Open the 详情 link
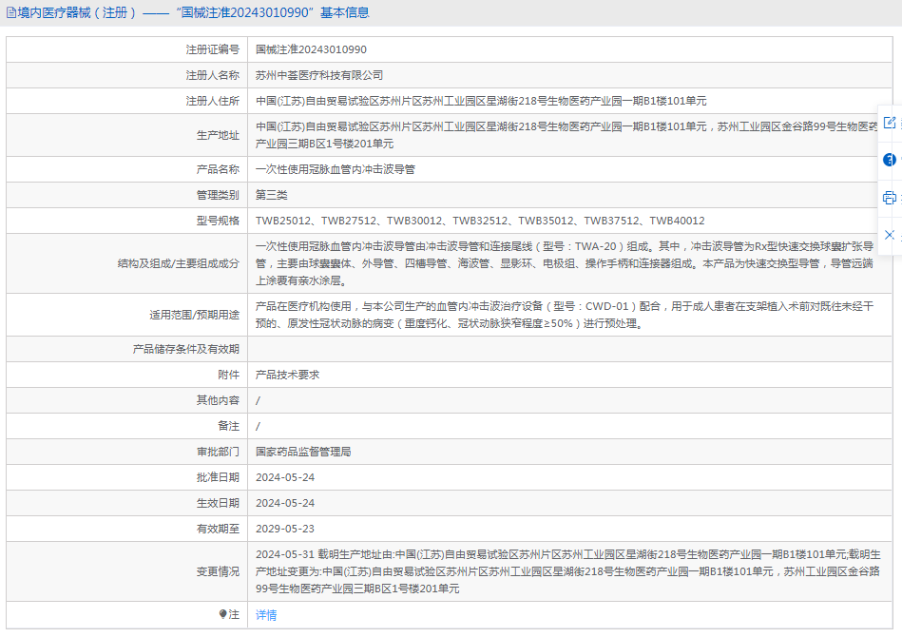902x637 pixels. point(266,614)
